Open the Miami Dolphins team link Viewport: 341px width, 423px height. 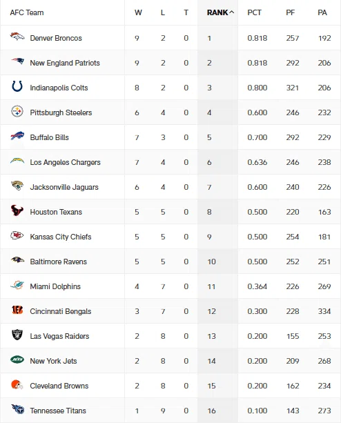(x=55, y=286)
